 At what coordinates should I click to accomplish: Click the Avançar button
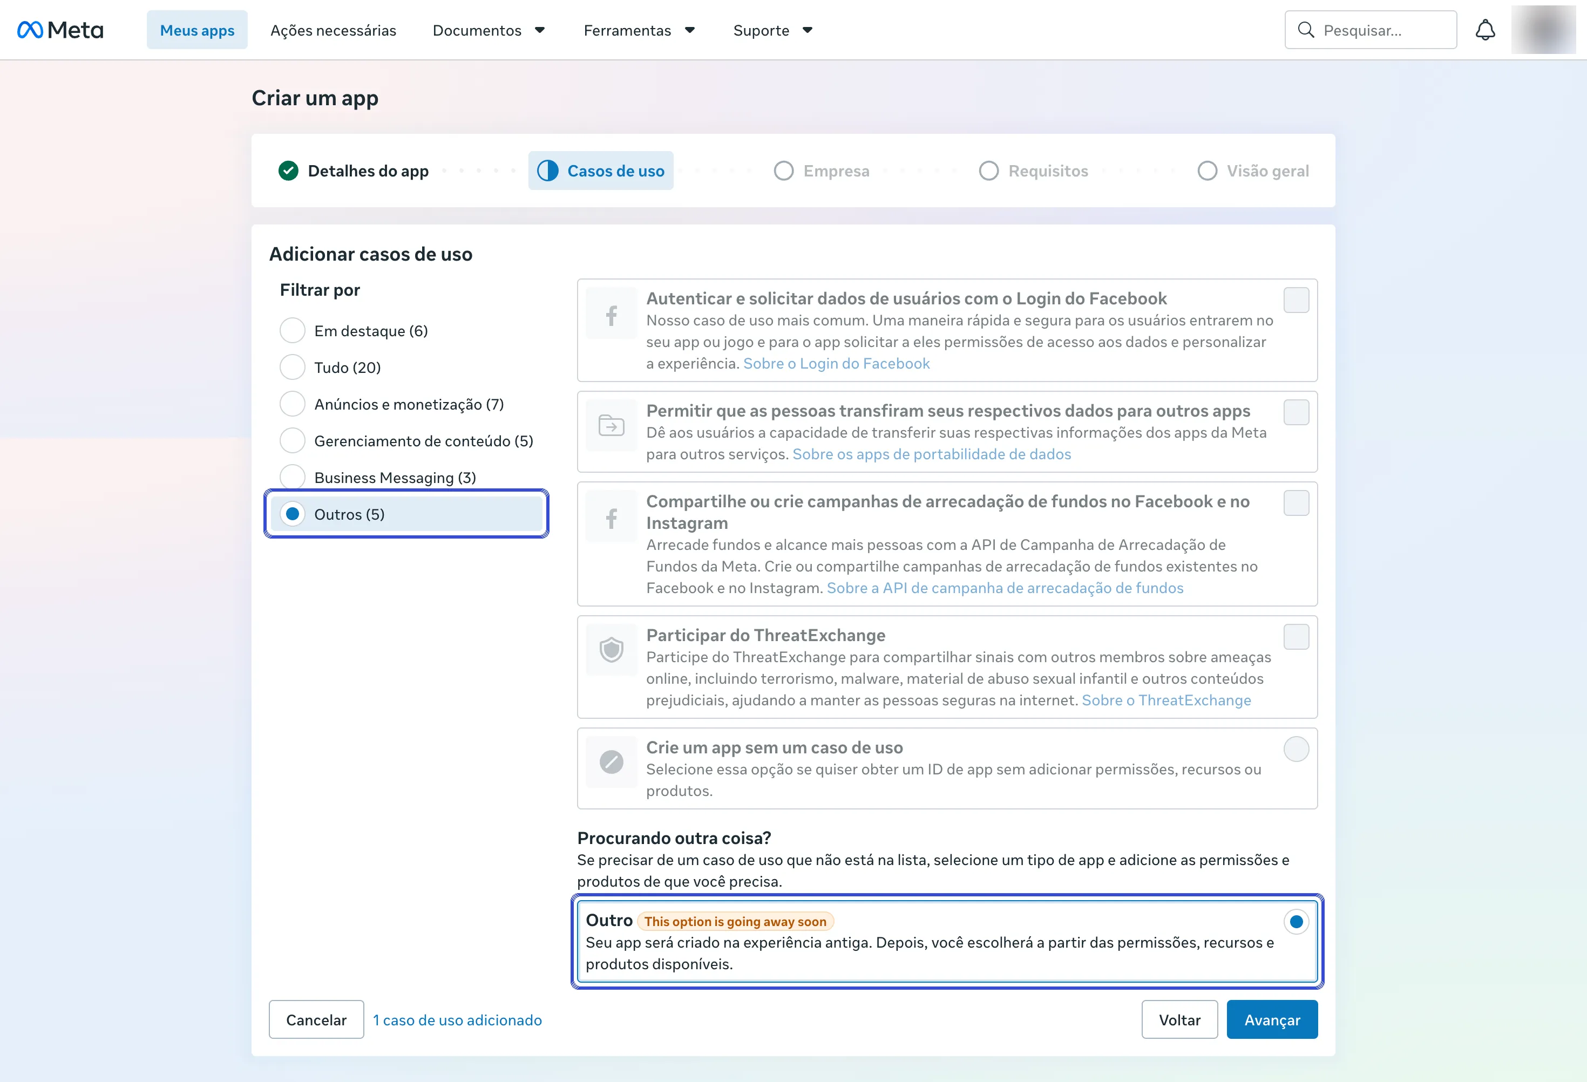1272,1020
